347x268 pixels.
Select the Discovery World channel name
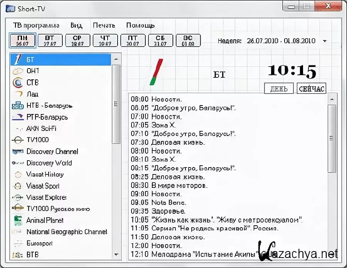49,163
